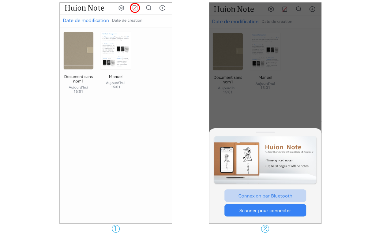The width and height of the screenshot is (379, 235).
Task: Click plus icon to add notebook in screen ①
Action: (163, 8)
